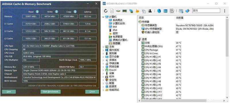Screen dimensions: 230x103
Task: Click the CPU Type field value
Action: pos(59,46)
